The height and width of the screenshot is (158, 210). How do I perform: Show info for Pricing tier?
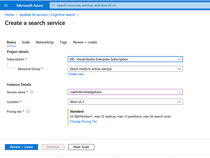(28, 111)
